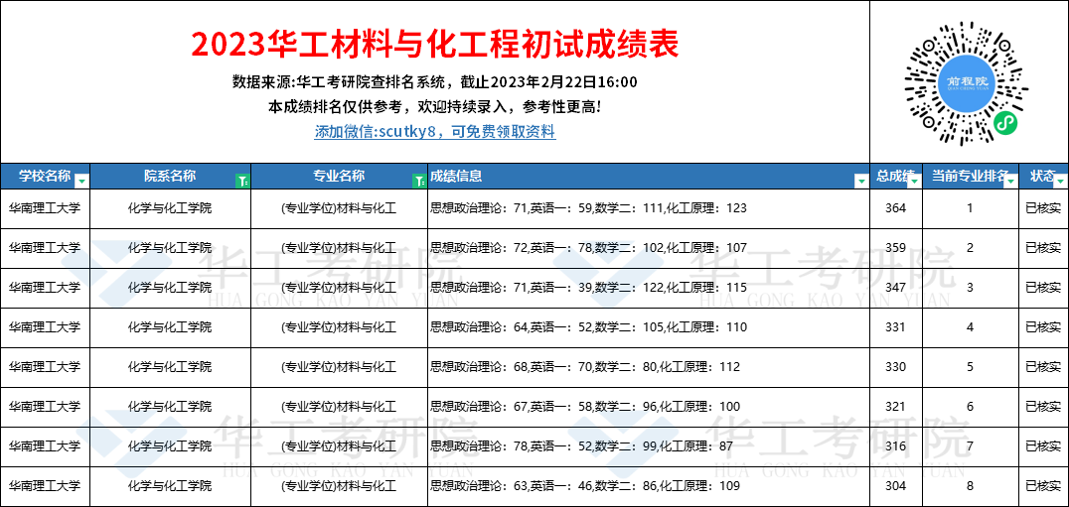1069x507 pixels.
Task: Select total score cell 364
Action: coord(896,208)
